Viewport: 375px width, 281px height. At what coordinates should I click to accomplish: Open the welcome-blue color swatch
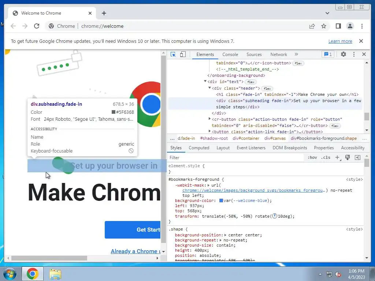[x=221, y=201]
